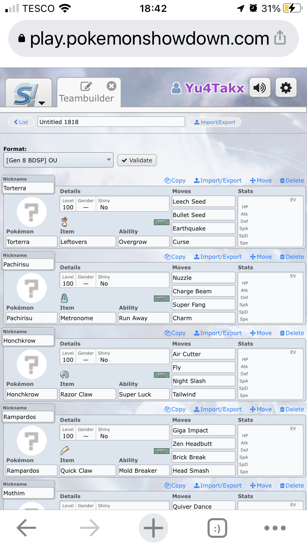
Task: Delete the Mothim set
Action: pos(292,485)
